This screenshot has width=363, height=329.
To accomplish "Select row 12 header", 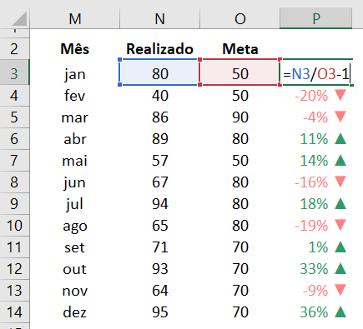I will coord(14,269).
